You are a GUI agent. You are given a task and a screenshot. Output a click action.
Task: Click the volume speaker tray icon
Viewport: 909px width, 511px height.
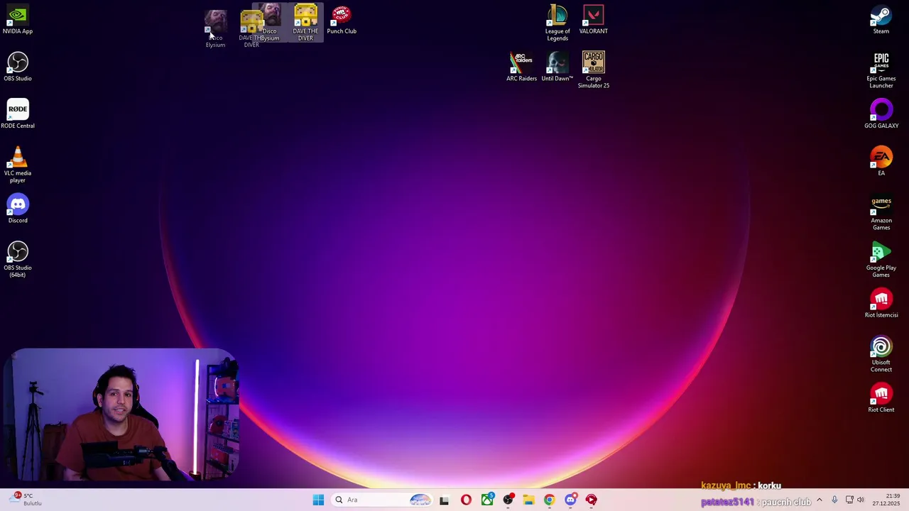click(861, 500)
